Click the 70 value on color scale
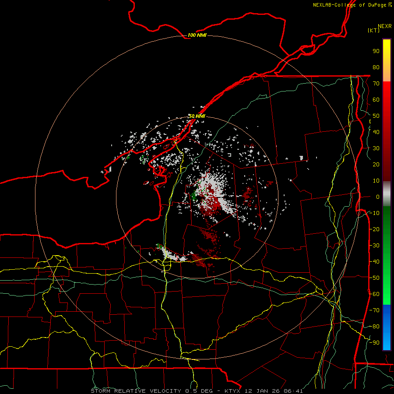Viewport: 394px width, 394px height. [376, 84]
